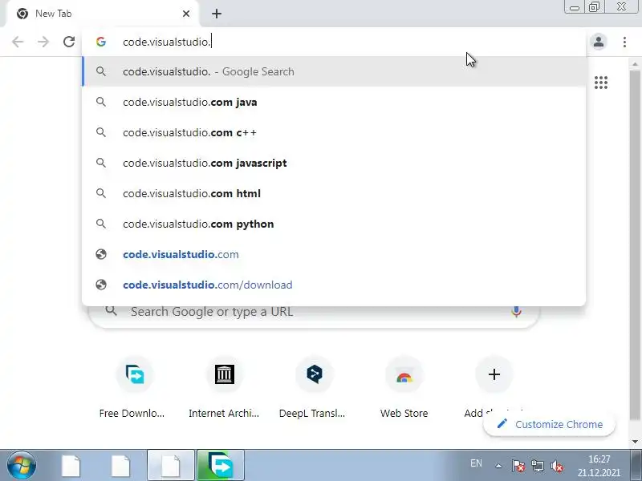Screen dimensions: 642x481
Task: Open the Windows Start button
Action: coord(22,465)
